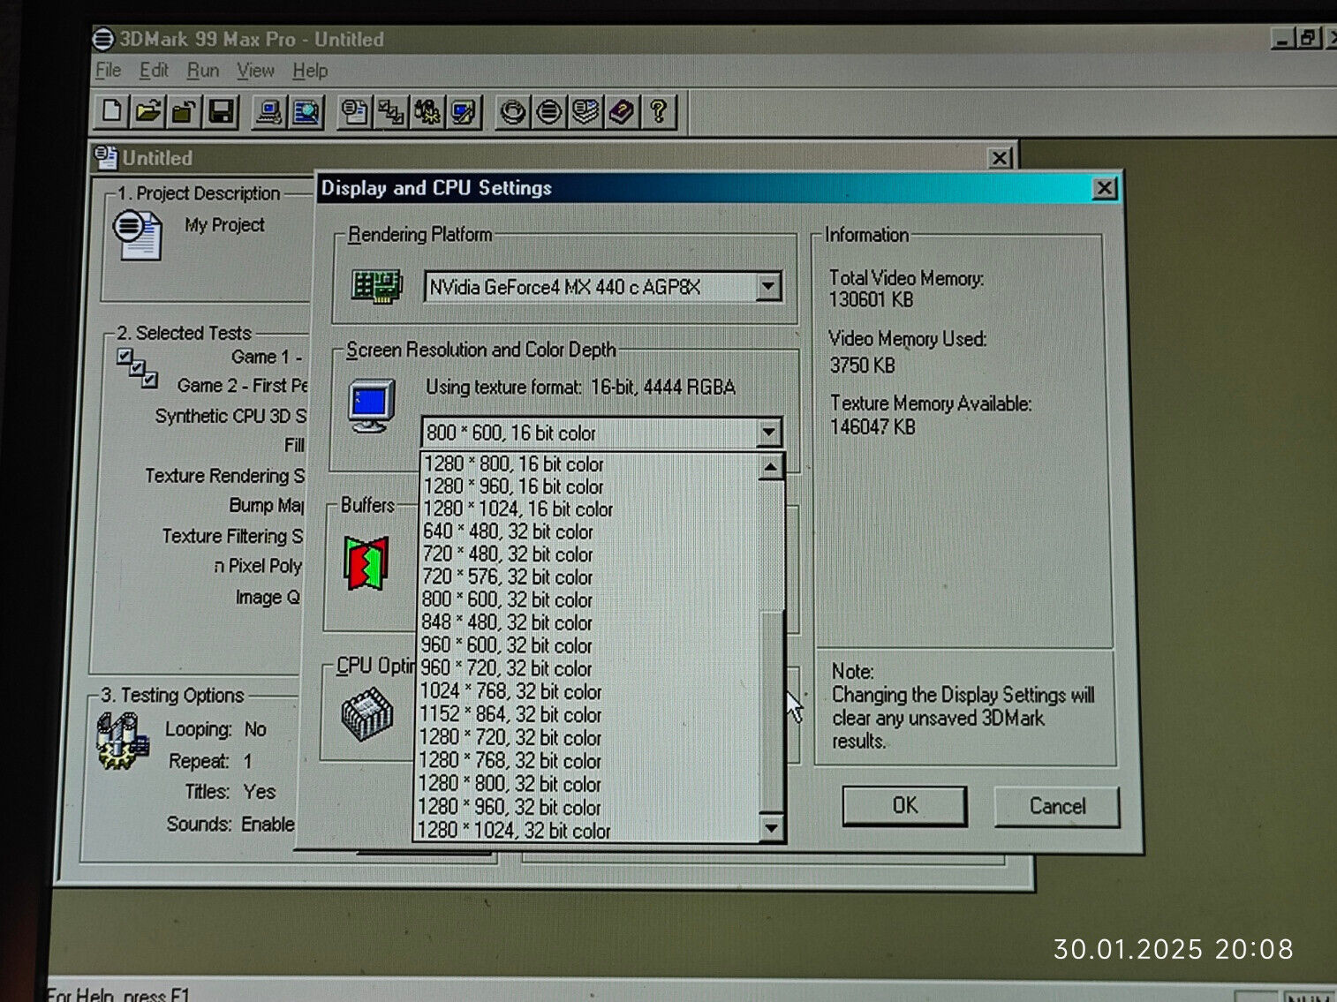
Task: Collapse the 800 * 600, 16 bit color combo box
Action: click(x=768, y=433)
